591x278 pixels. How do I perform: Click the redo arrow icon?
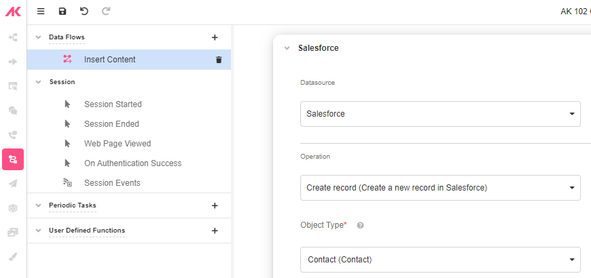pos(106,12)
